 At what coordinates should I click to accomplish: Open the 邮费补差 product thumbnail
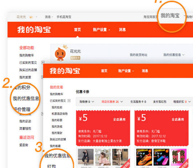coord(179,157)
